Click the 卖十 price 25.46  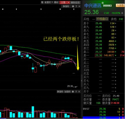[x=99, y=23]
